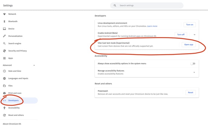
Task: Collapse the Advanced section arrow
Action: (34, 65)
